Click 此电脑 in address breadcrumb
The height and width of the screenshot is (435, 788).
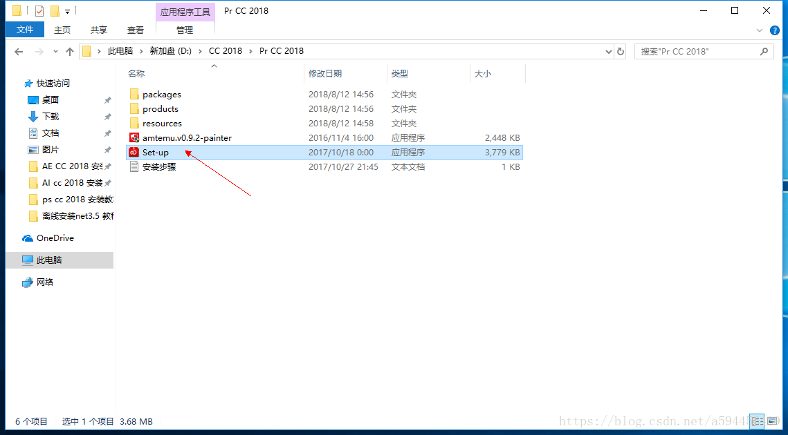tap(120, 51)
